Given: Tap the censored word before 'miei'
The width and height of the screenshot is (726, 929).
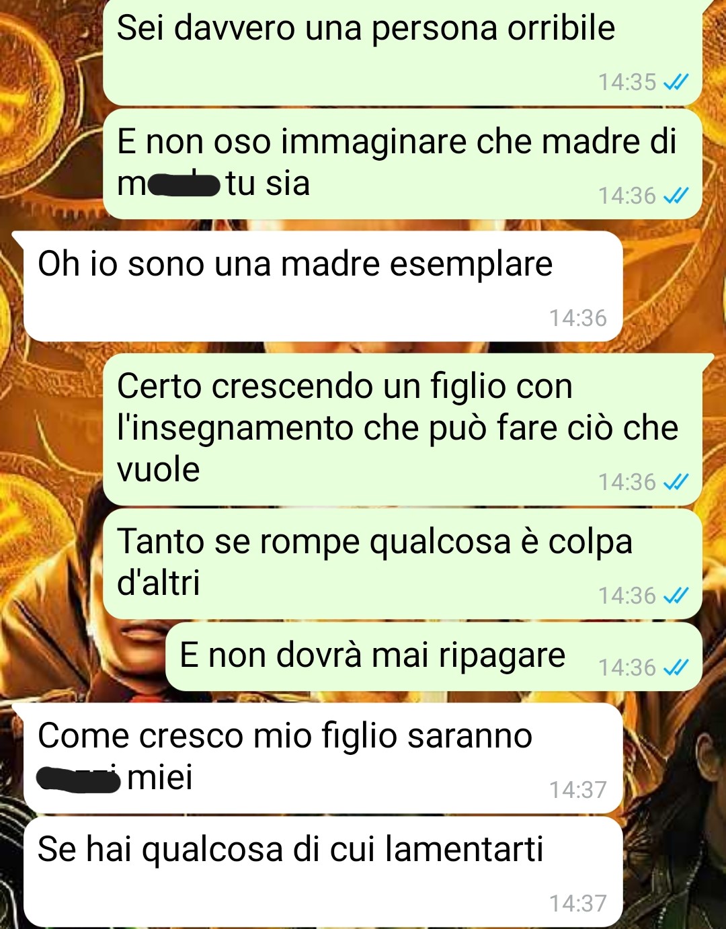Looking at the screenshot, I should click(x=78, y=780).
